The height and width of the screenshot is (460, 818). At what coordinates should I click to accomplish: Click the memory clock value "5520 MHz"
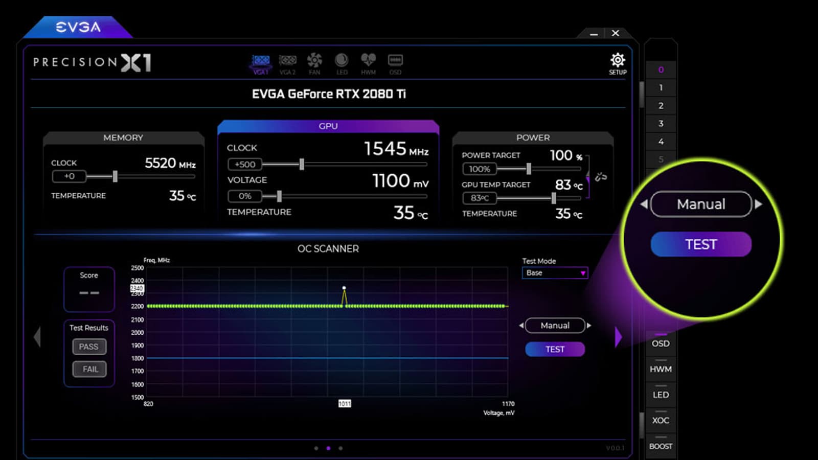pos(170,163)
